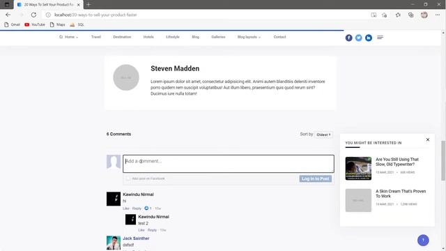Click the typewriter article thumbnail
This screenshot has width=446, height=251.
(358, 168)
